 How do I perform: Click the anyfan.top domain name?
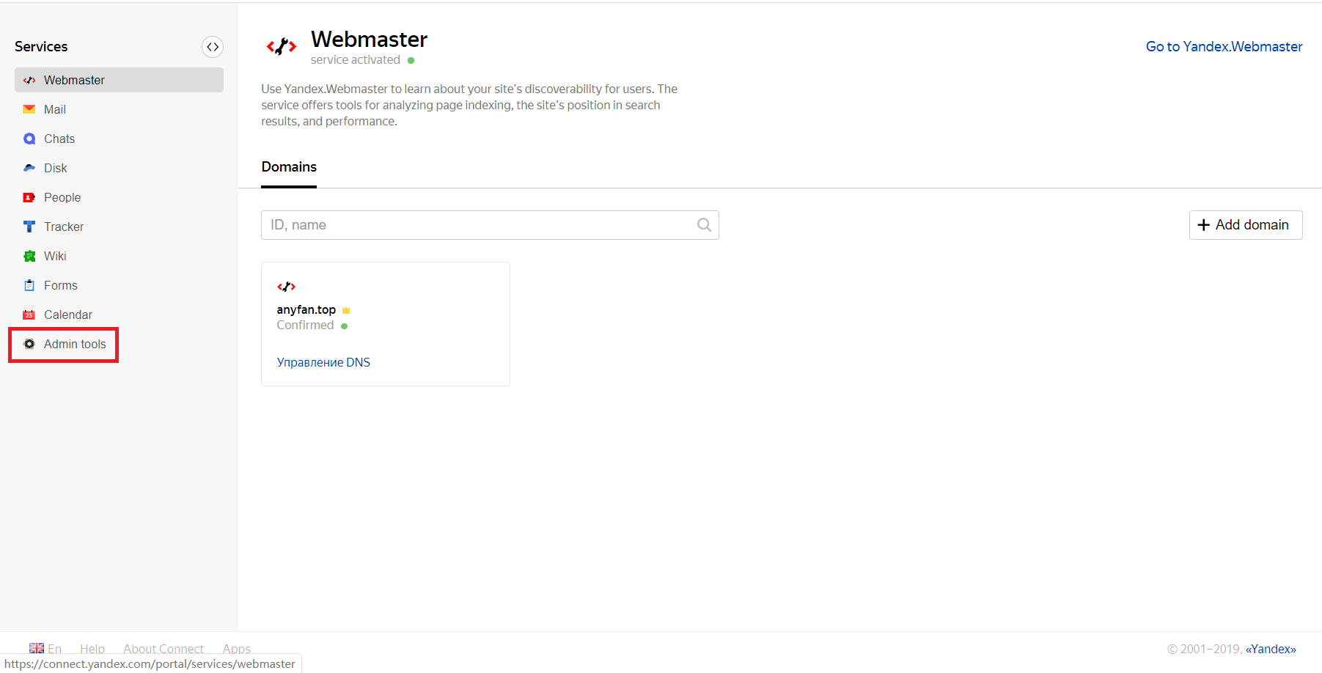(306, 310)
